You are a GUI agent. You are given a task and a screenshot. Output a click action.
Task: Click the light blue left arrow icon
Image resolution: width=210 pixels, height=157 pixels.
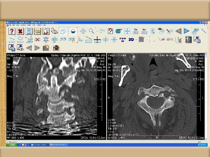pyautogui.click(x=102, y=31)
